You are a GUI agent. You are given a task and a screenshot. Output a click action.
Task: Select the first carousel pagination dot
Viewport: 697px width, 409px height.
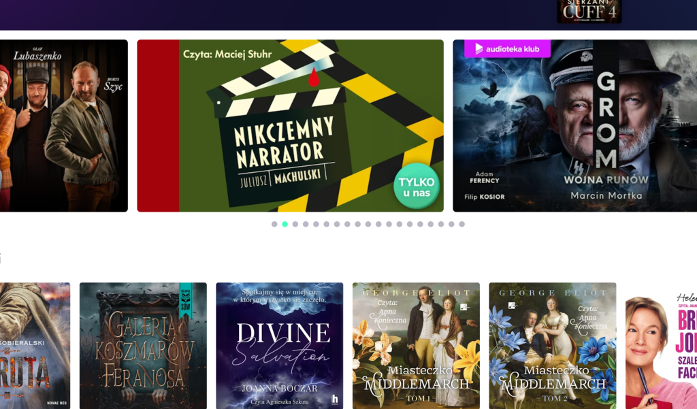pos(274,224)
